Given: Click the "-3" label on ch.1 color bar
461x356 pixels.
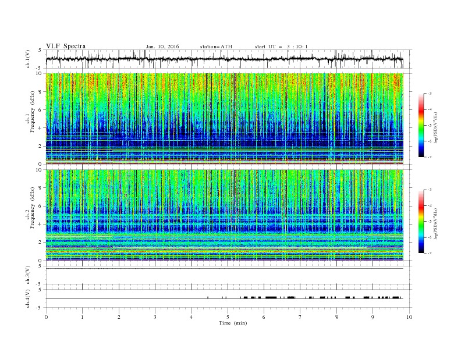Looking at the screenshot, I should (x=430, y=94).
